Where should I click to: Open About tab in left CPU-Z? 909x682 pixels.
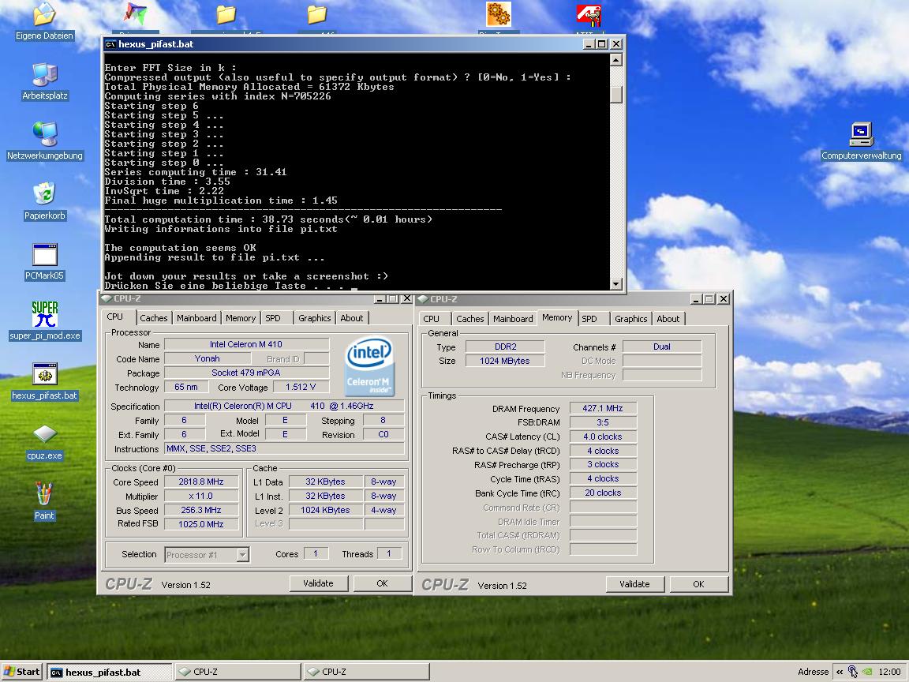352,318
